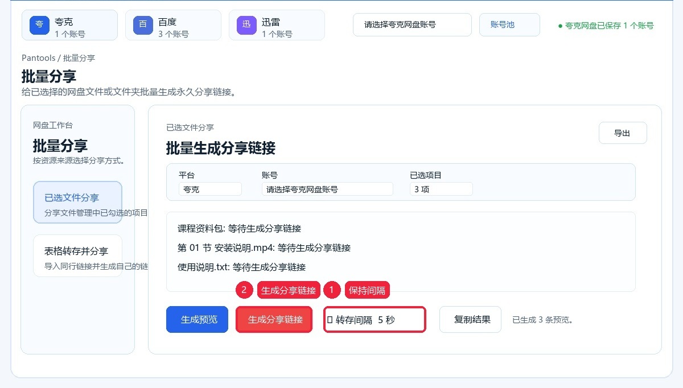Click the 已选项目 field showing 3 项
This screenshot has width=683, height=388.
click(441, 189)
